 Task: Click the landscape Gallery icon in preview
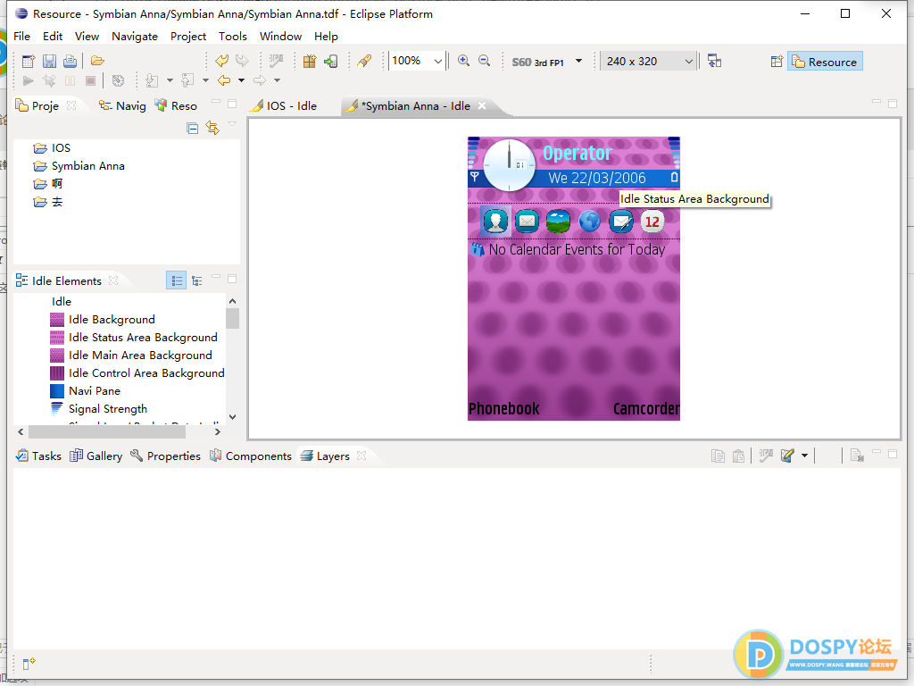tap(558, 222)
